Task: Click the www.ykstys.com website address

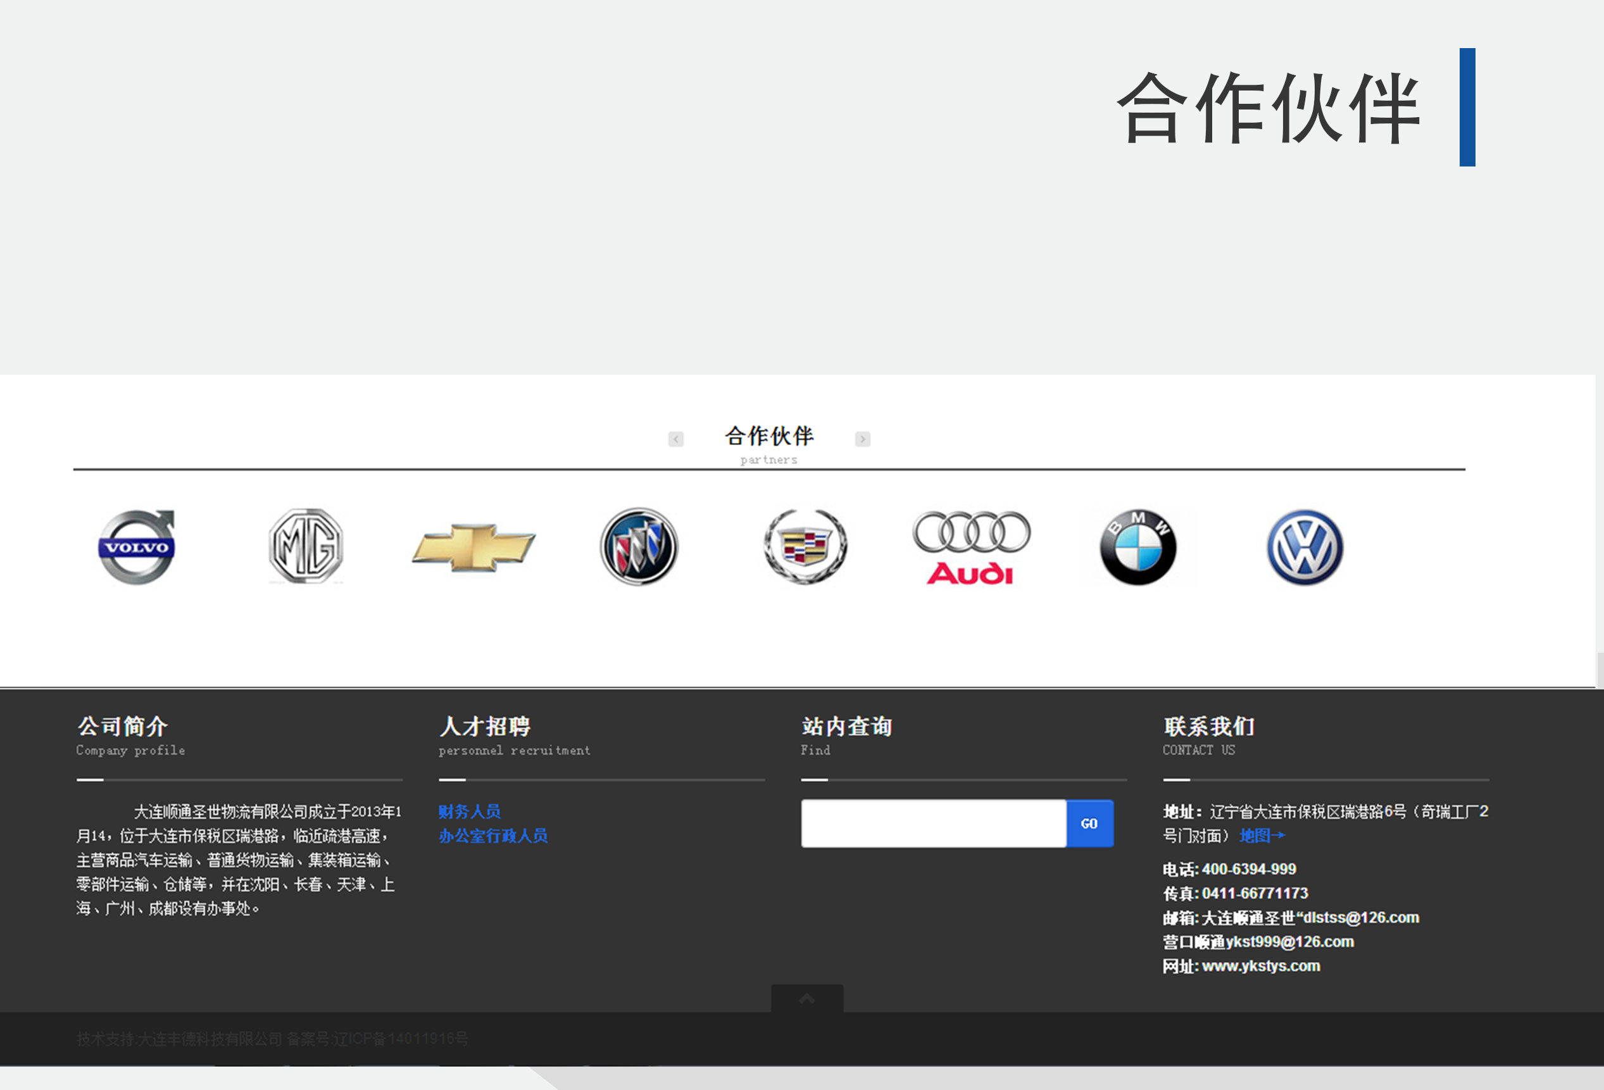Action: pos(1260,966)
